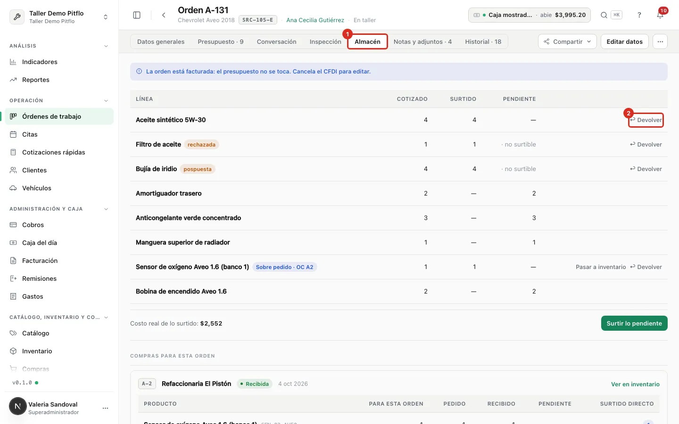
Task: Click the Facturación document icon
Action: coord(13,261)
